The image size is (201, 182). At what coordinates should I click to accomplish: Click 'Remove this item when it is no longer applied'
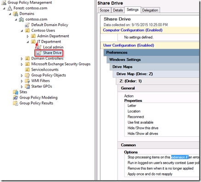click(161, 168)
